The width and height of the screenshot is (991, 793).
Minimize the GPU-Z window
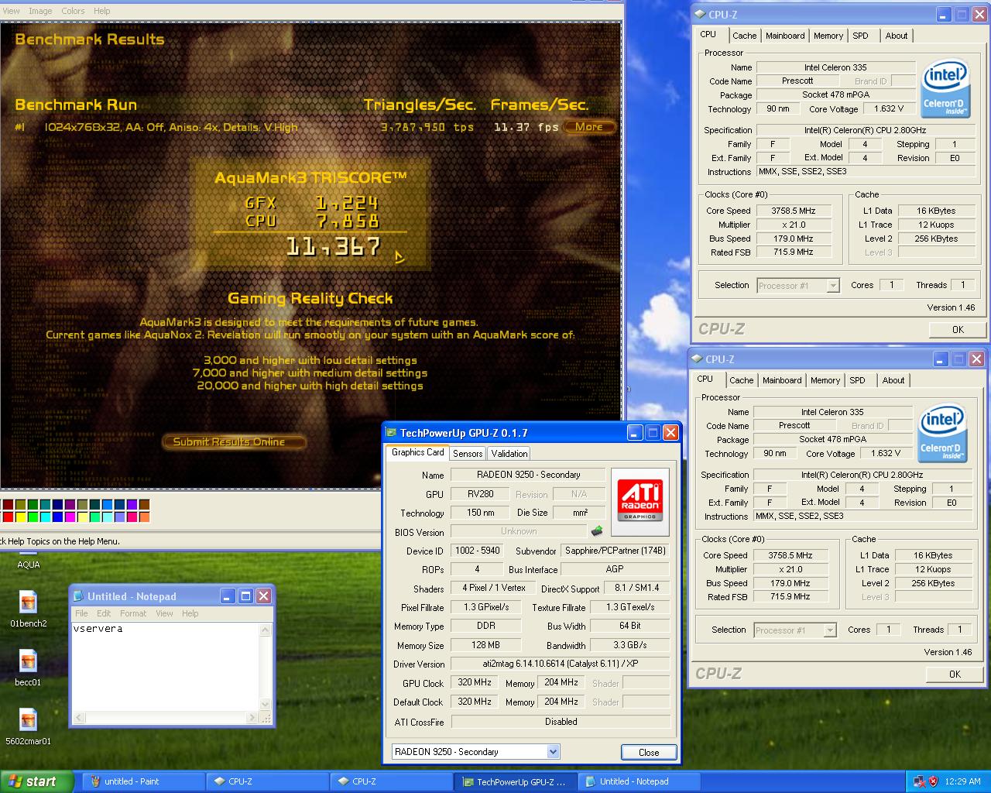(635, 433)
